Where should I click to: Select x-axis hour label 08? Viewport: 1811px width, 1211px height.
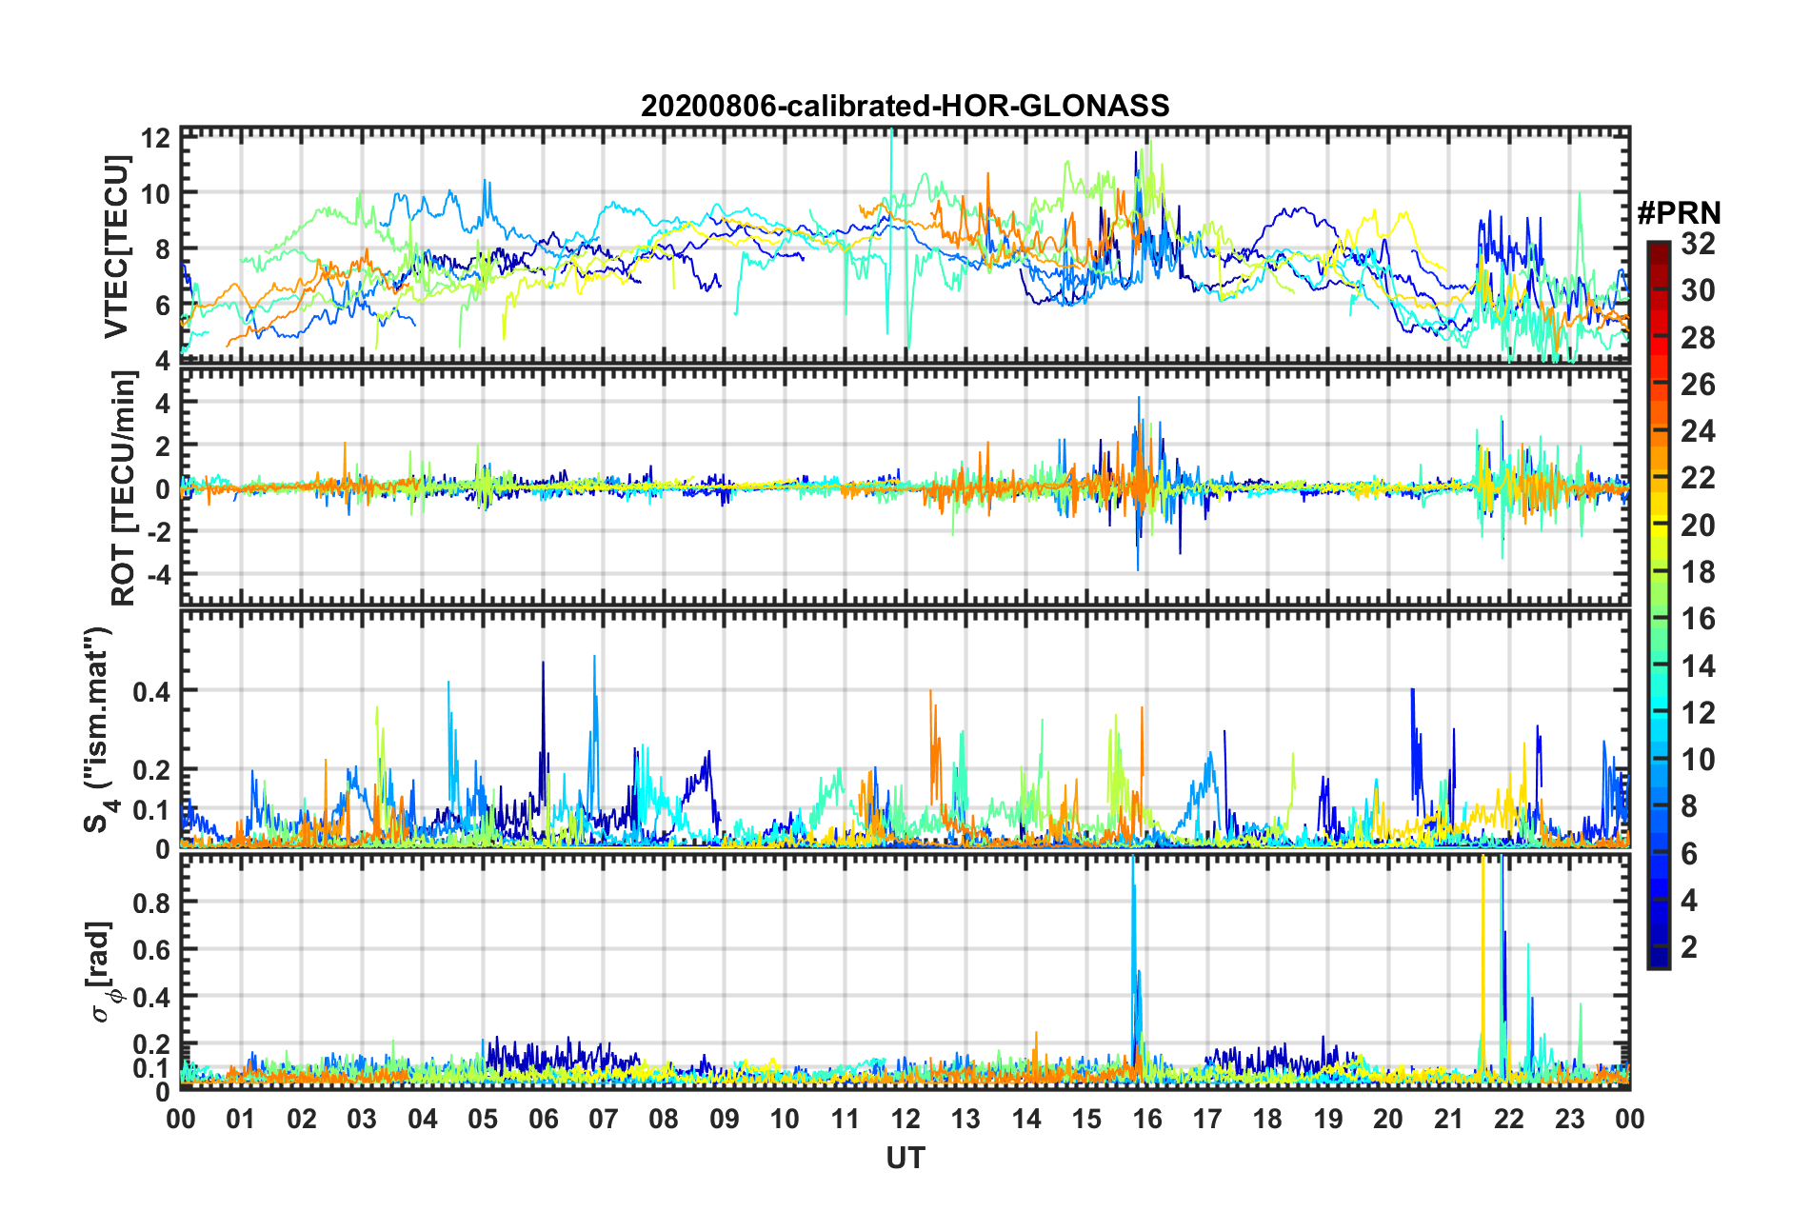pos(664,1120)
